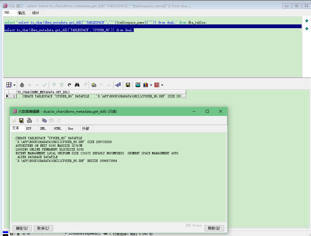Maximize the 大数据编辑器 window
The width and height of the screenshot is (311, 236).
207,111
